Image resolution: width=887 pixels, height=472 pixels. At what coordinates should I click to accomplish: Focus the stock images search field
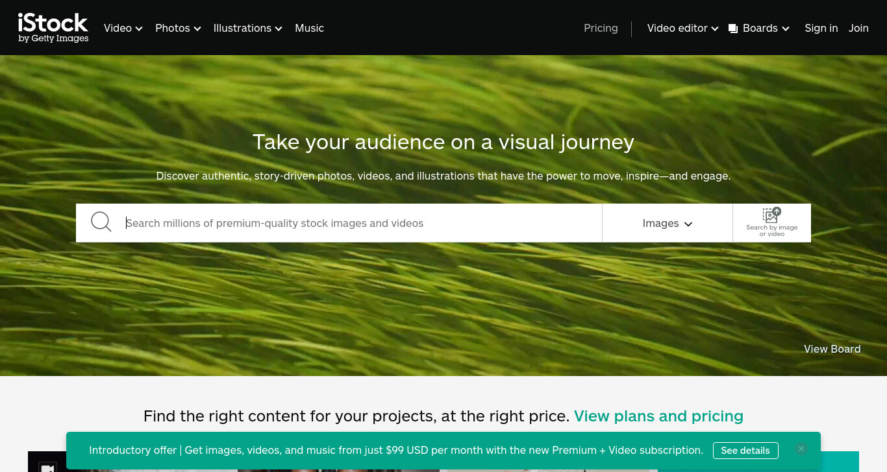click(360, 223)
